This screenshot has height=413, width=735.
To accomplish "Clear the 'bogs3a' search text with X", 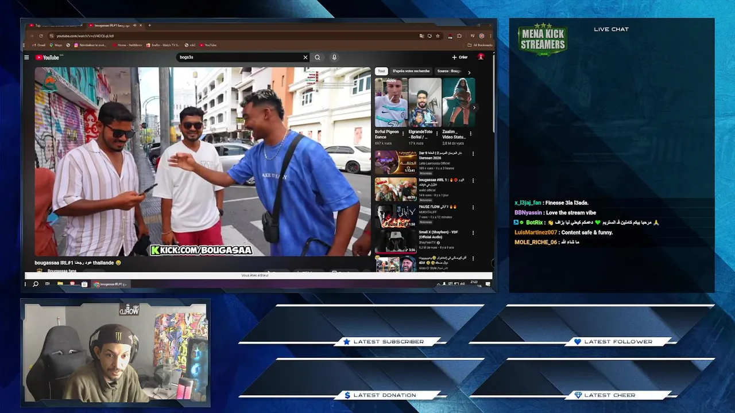I will [x=305, y=57].
